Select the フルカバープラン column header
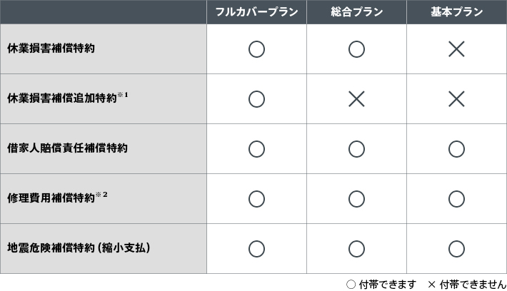This screenshot has height=291, width=507. 256,12
